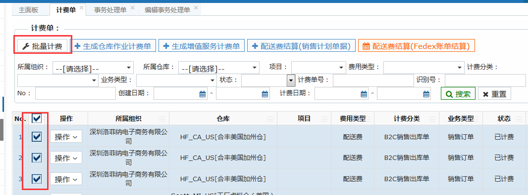The height and width of the screenshot is (195, 528).
Task: Click 销售订单 cell in row 2
Action: click(x=461, y=158)
